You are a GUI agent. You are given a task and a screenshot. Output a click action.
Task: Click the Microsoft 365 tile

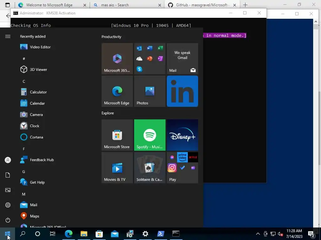point(117,59)
